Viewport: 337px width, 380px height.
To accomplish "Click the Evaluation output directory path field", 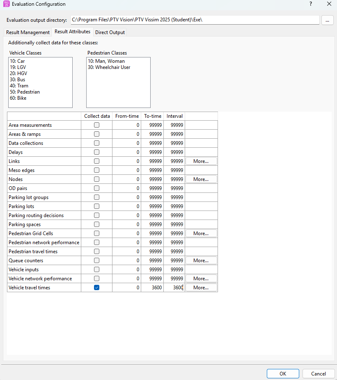I will pyautogui.click(x=195, y=20).
